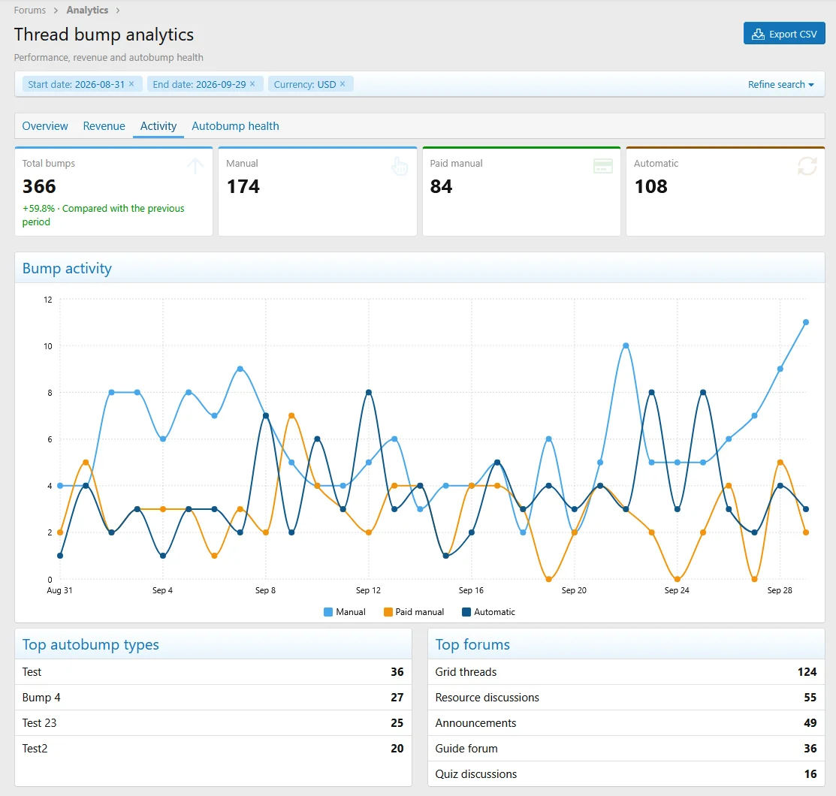Click the Paid manual credit card icon

603,166
